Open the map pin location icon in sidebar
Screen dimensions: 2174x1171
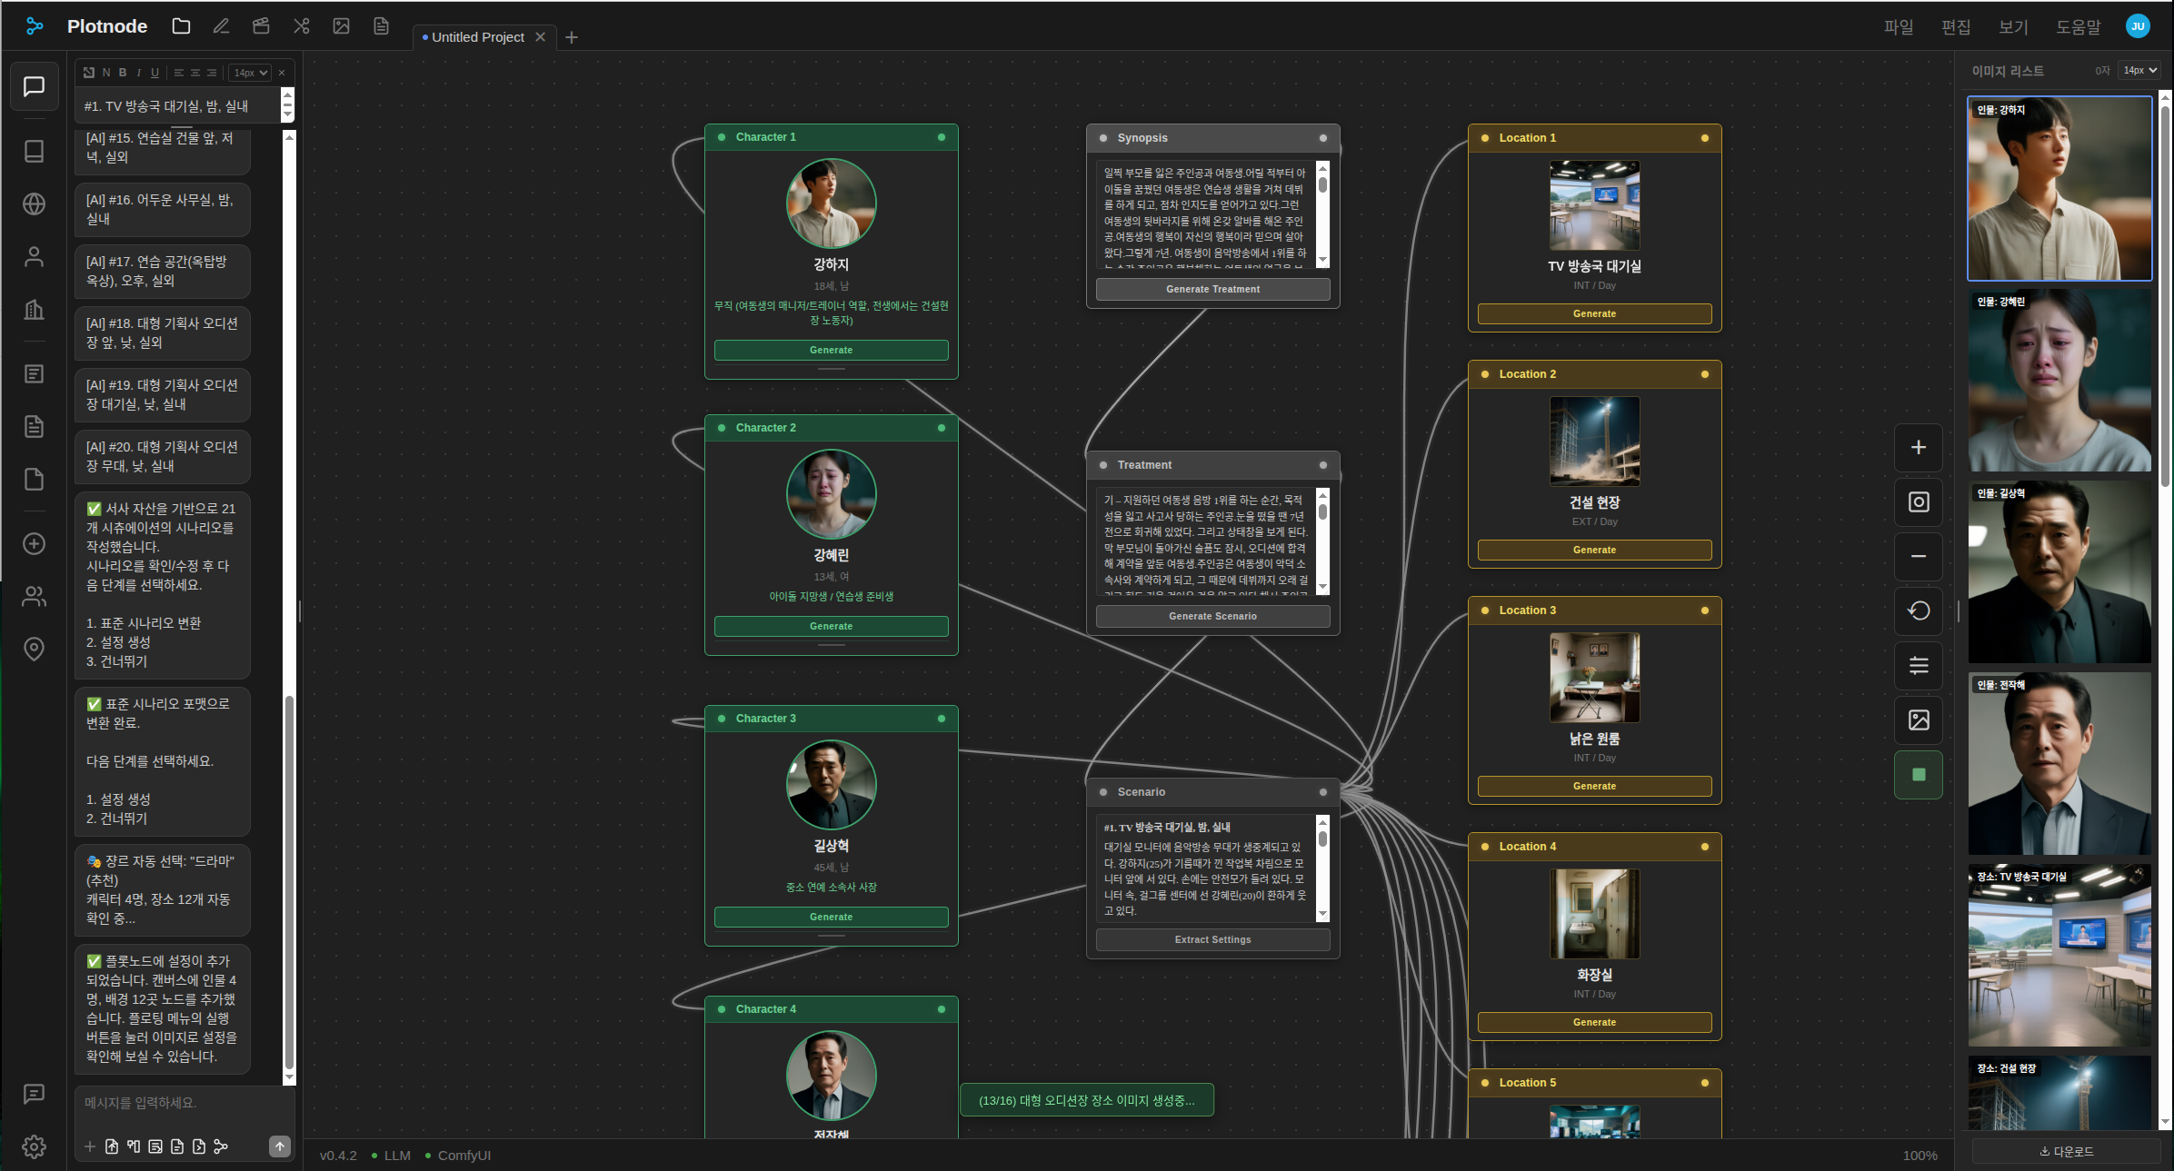(34, 649)
